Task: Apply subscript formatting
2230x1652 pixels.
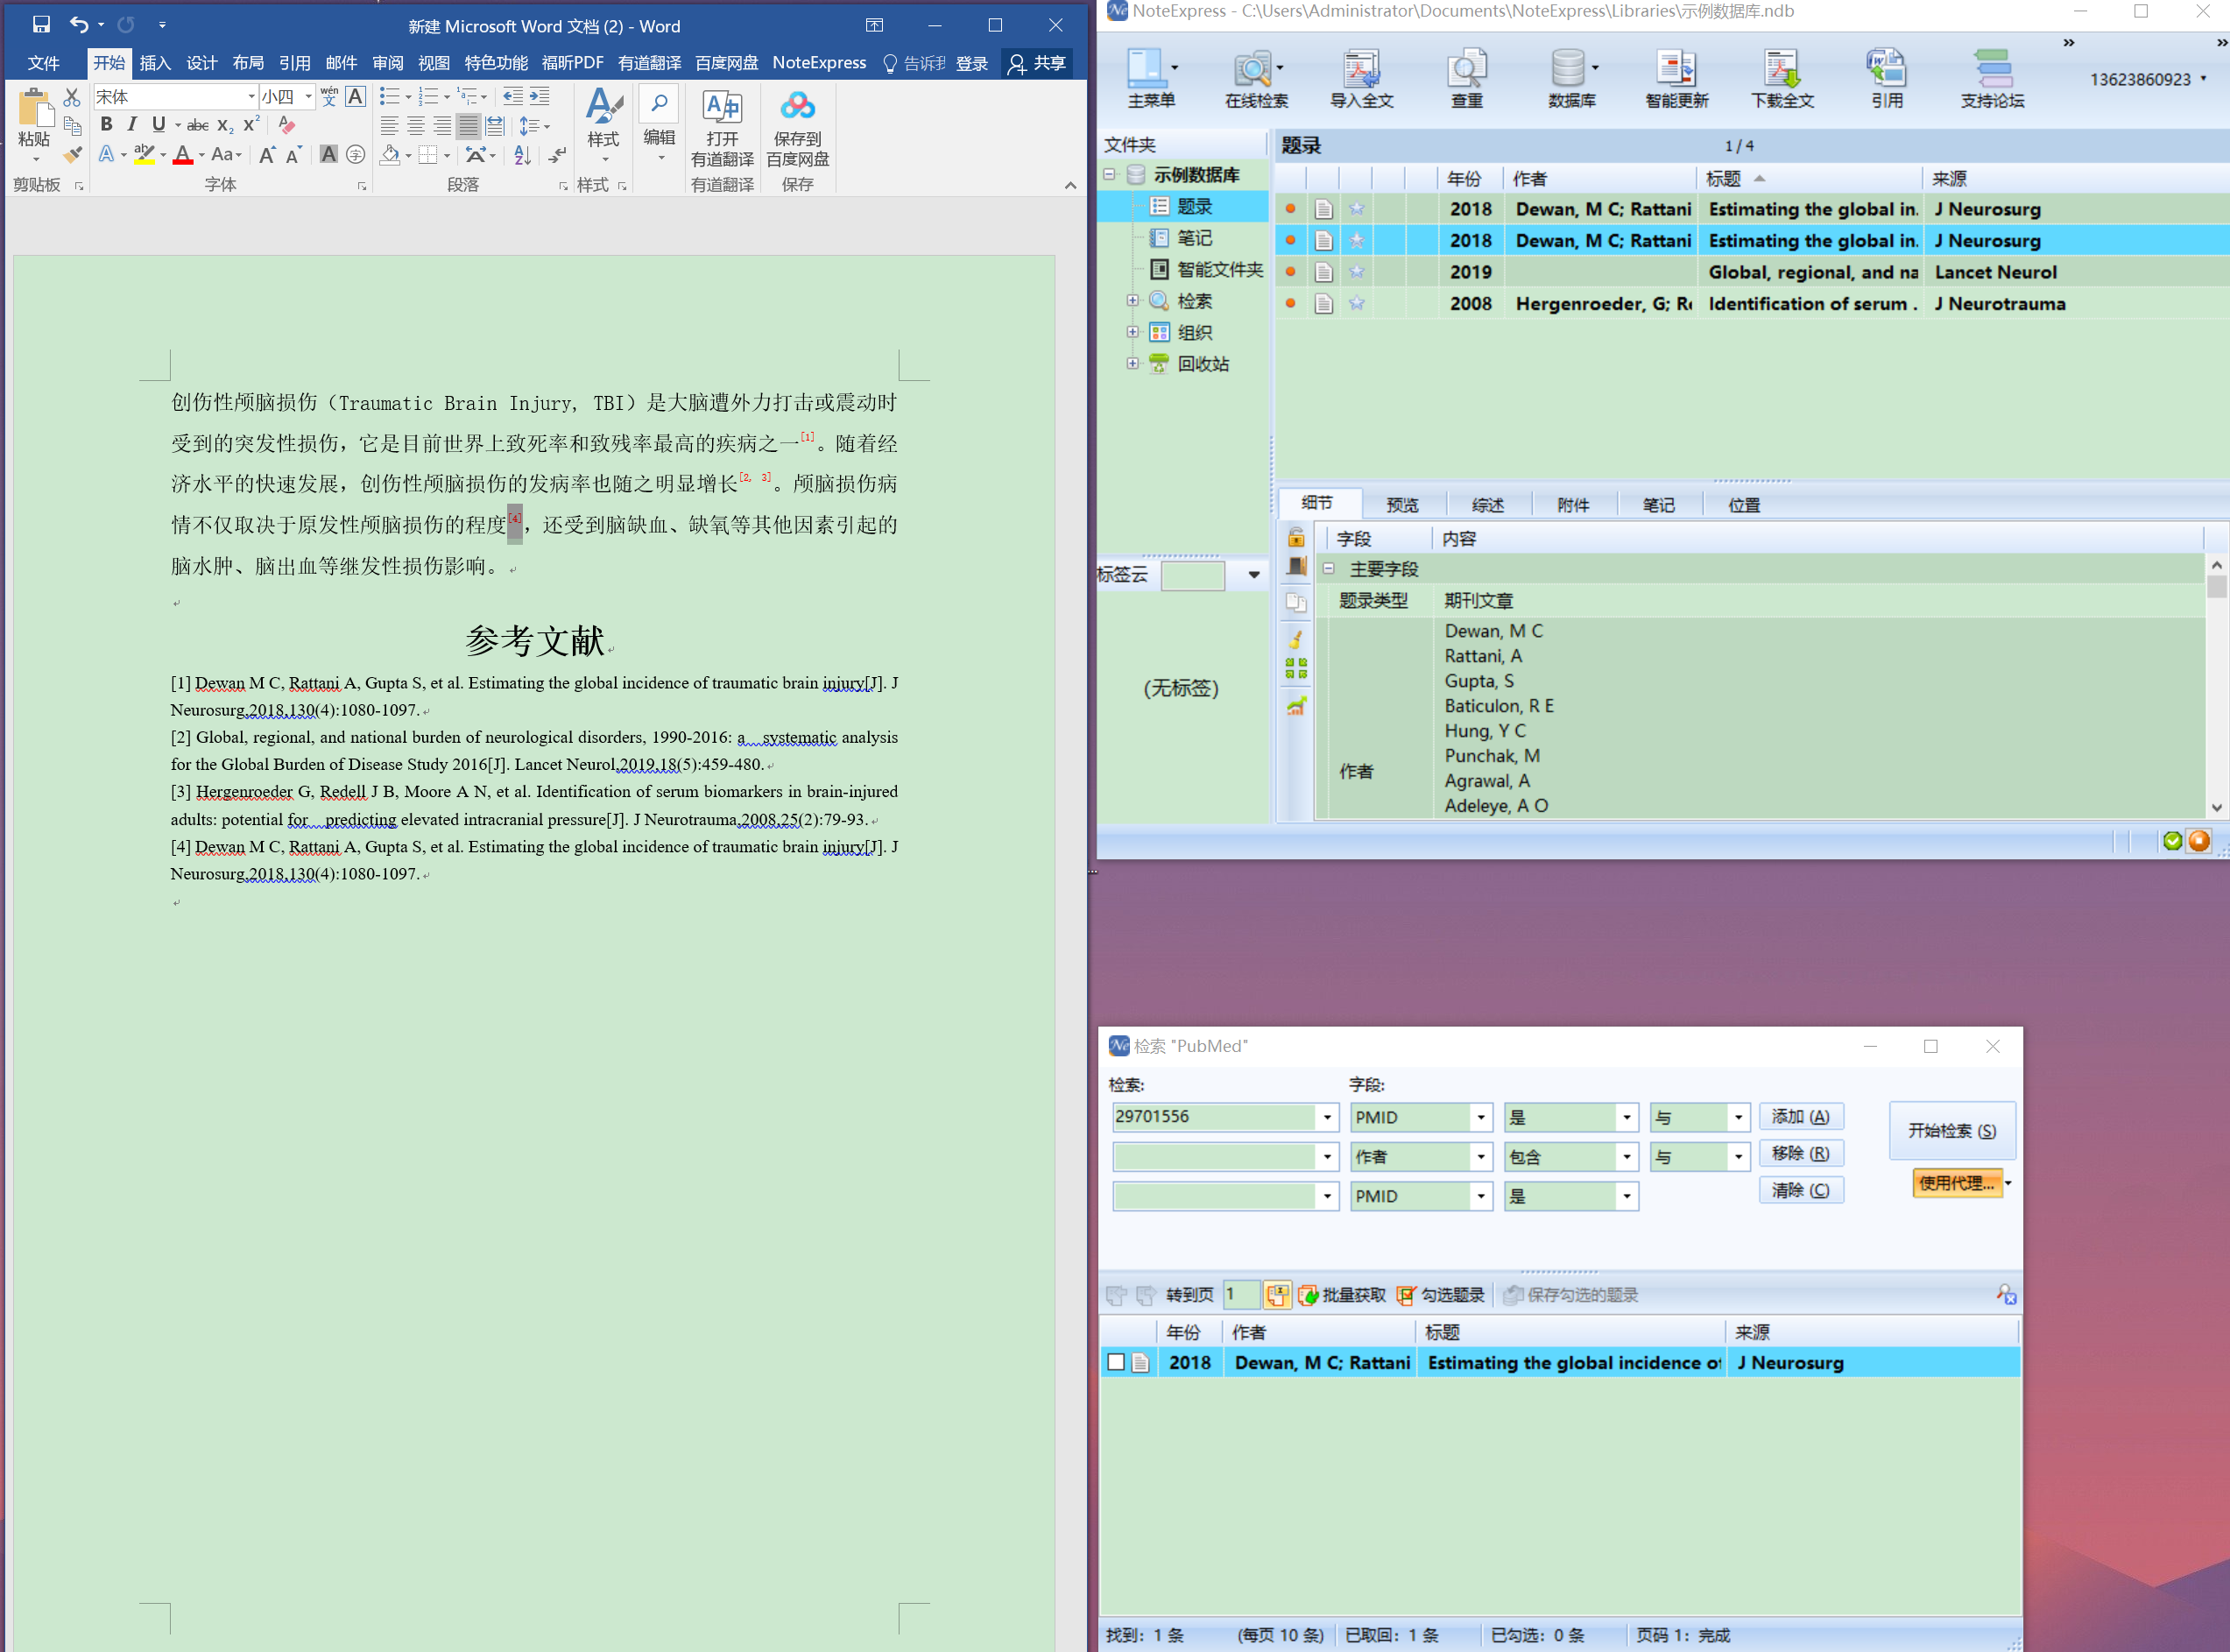Action: click(225, 125)
